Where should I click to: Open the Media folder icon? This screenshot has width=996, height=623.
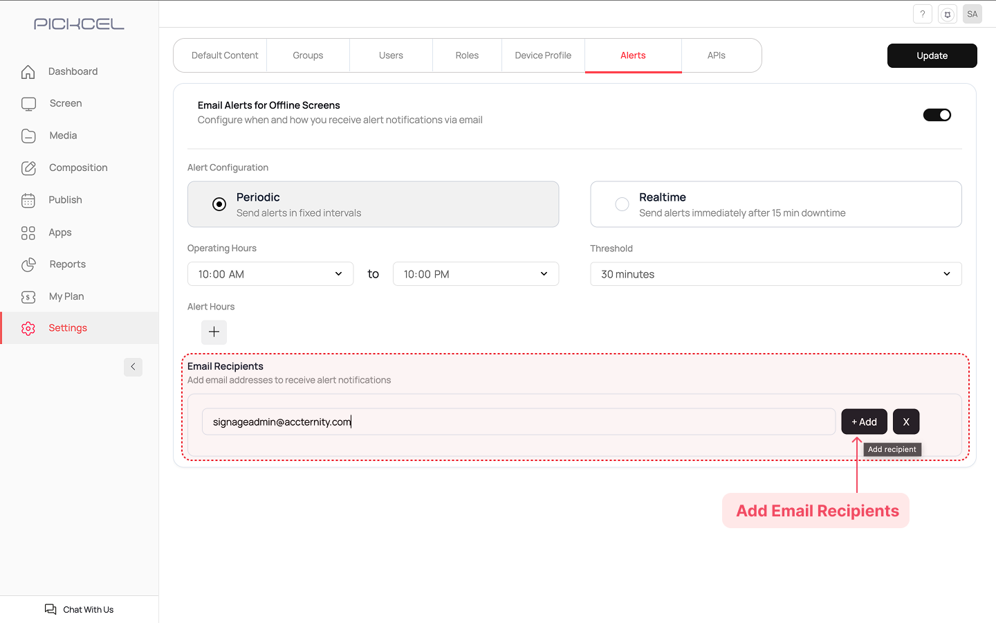tap(28, 136)
